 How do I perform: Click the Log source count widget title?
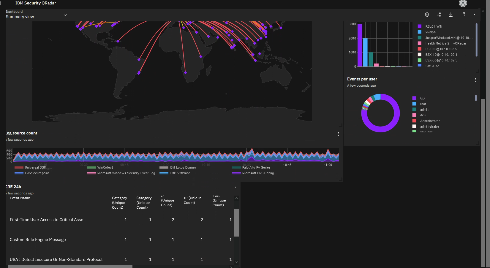pos(22,133)
